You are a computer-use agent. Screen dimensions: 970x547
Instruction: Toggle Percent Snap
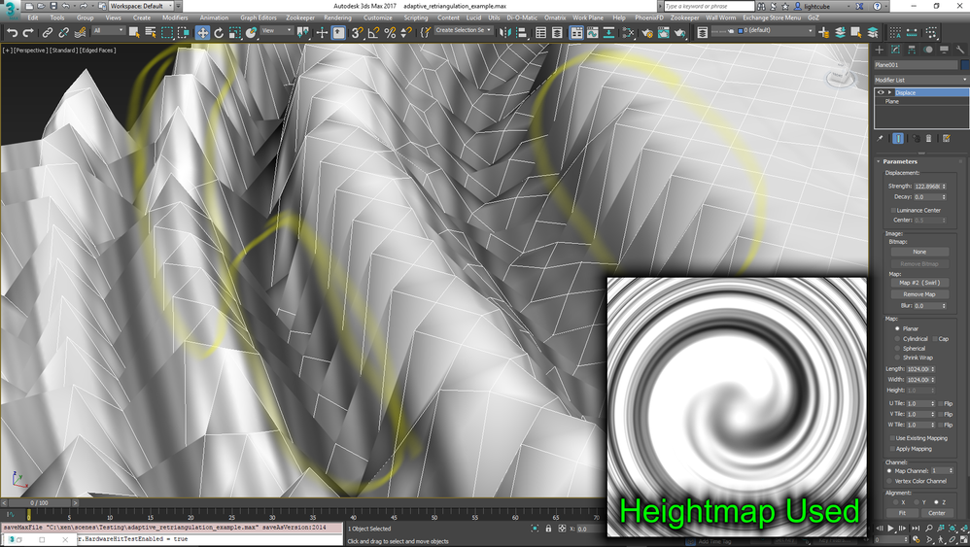(390, 33)
